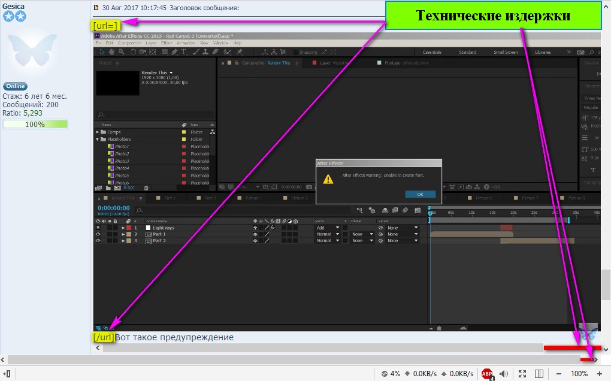Viewport: 611px width, 381px height.
Task: Select the Unified Camera tool
Action: pyautogui.click(x=143, y=52)
